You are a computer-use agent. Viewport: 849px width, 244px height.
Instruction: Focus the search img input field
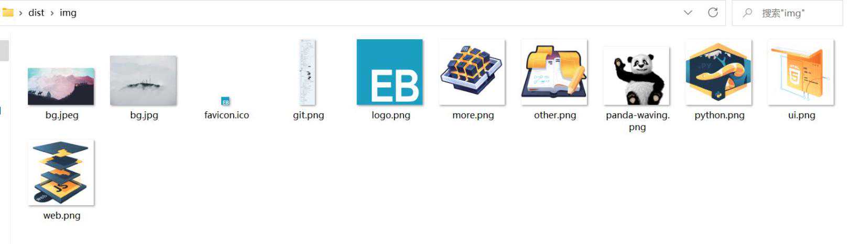click(788, 13)
